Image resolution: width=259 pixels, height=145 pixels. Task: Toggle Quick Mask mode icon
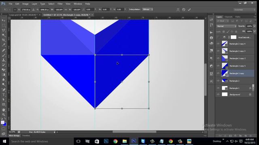point(4,129)
